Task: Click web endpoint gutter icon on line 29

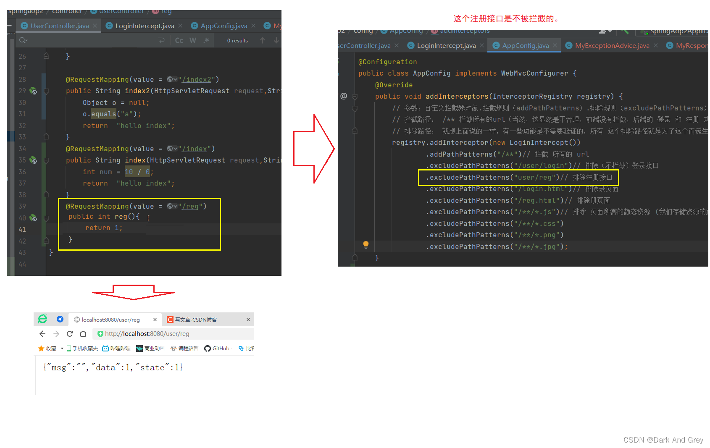Action: [x=34, y=91]
